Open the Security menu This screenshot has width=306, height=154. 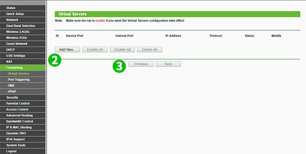(23, 97)
